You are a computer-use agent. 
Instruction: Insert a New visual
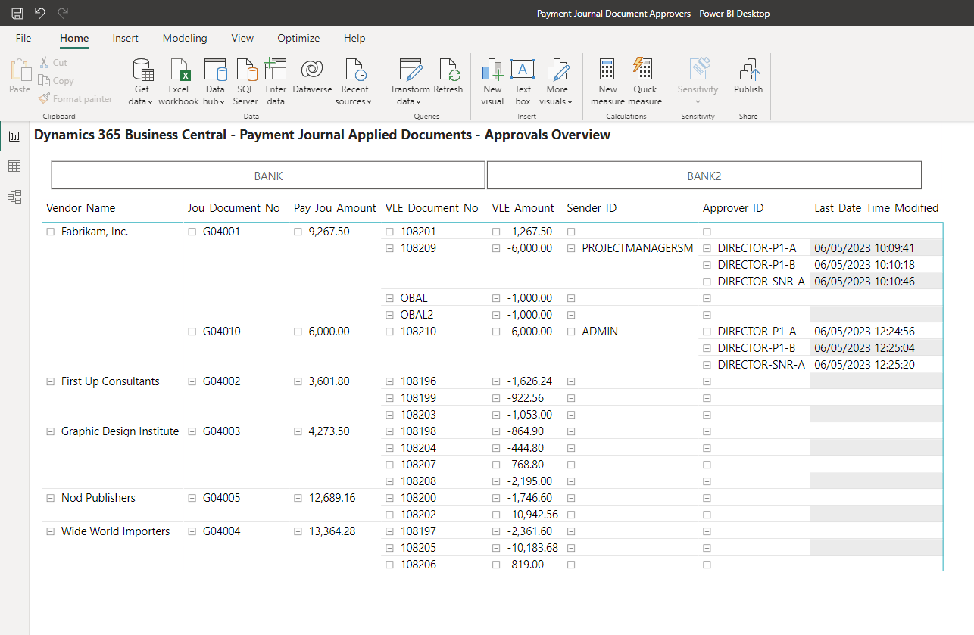tap(492, 82)
